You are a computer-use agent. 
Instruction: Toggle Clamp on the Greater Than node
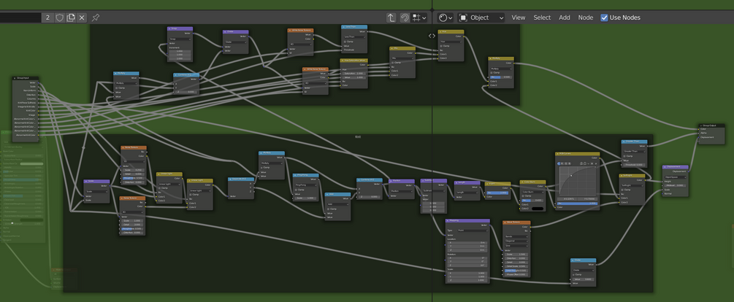point(625,155)
